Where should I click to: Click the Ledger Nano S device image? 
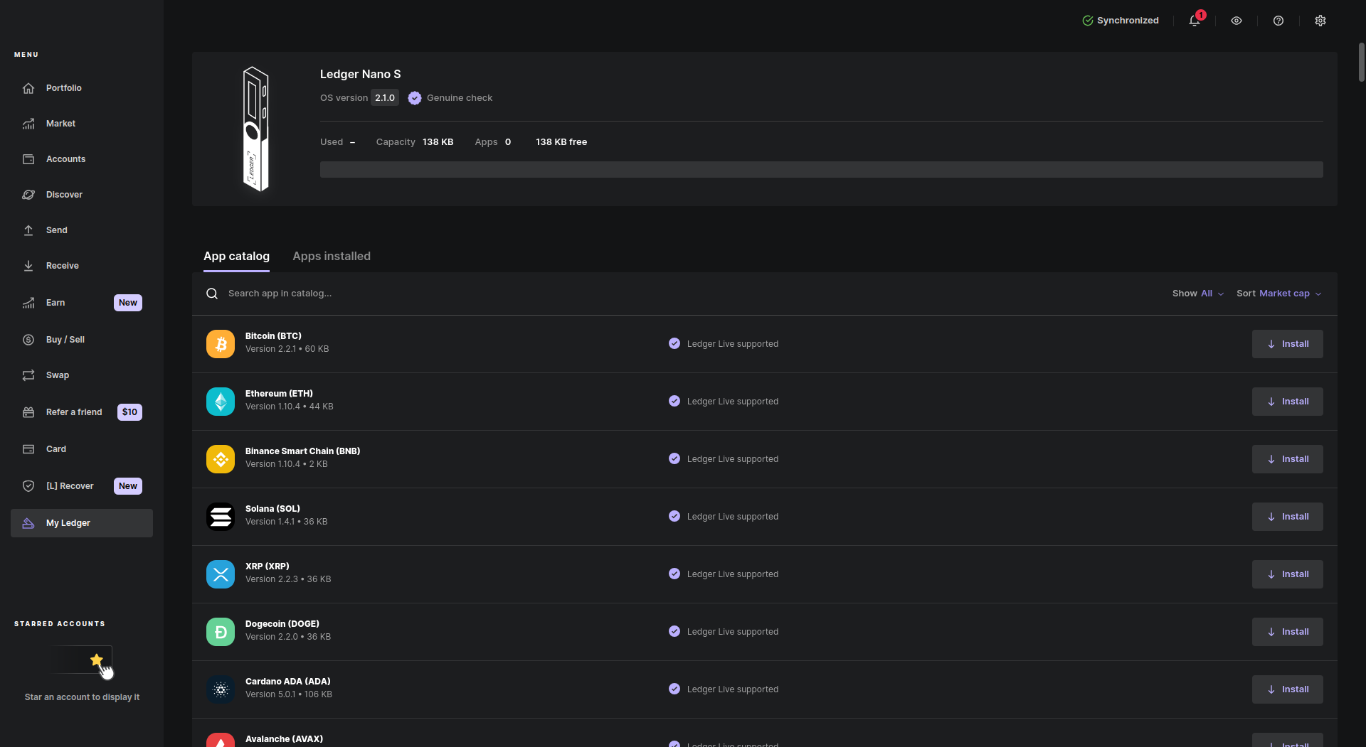255,129
